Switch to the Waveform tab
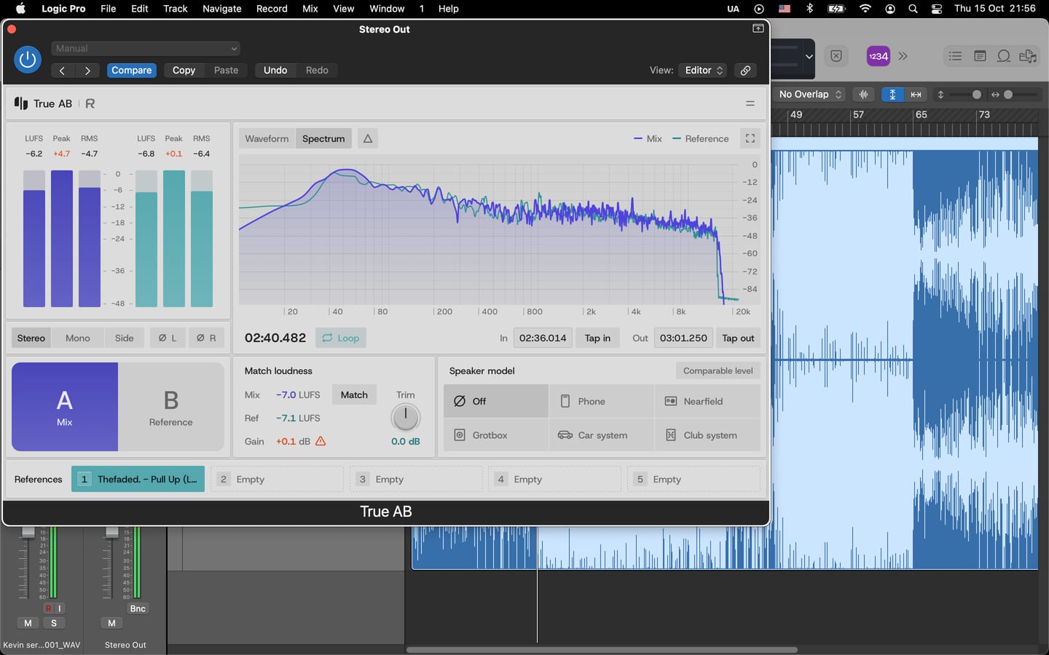The height and width of the screenshot is (655, 1049). (267, 138)
